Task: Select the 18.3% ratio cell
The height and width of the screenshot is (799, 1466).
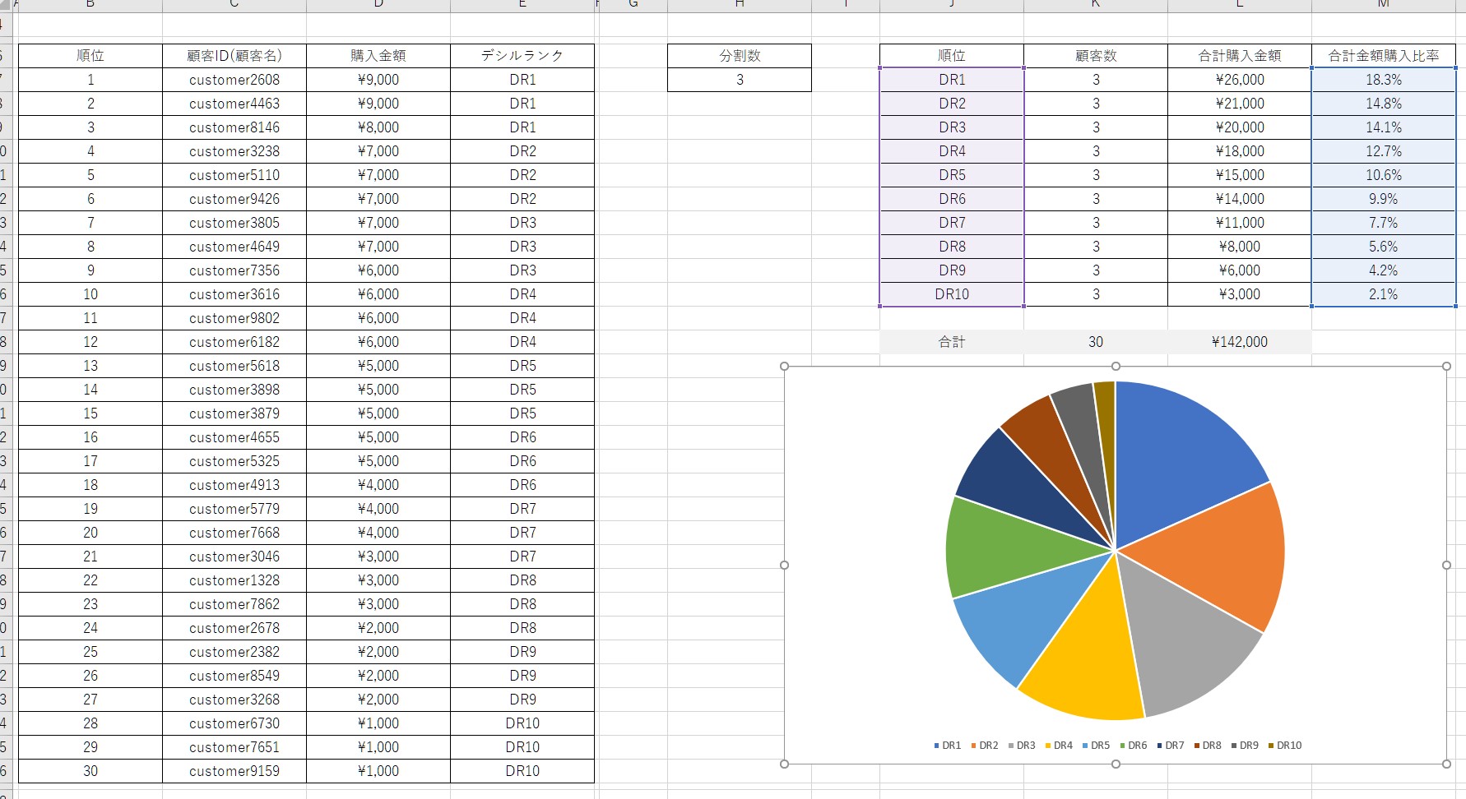Action: (1383, 80)
